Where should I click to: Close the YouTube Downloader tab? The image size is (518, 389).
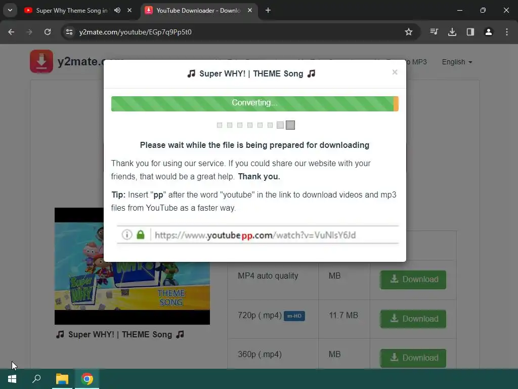[250, 10]
